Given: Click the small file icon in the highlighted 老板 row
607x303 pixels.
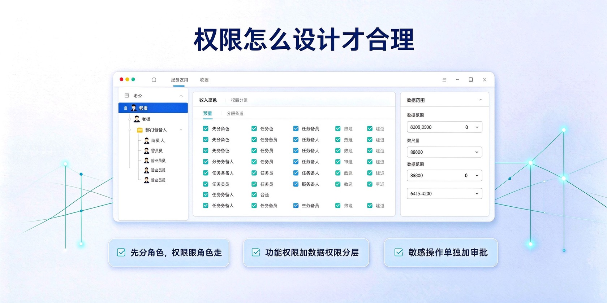Looking at the screenshot, I should [126, 108].
